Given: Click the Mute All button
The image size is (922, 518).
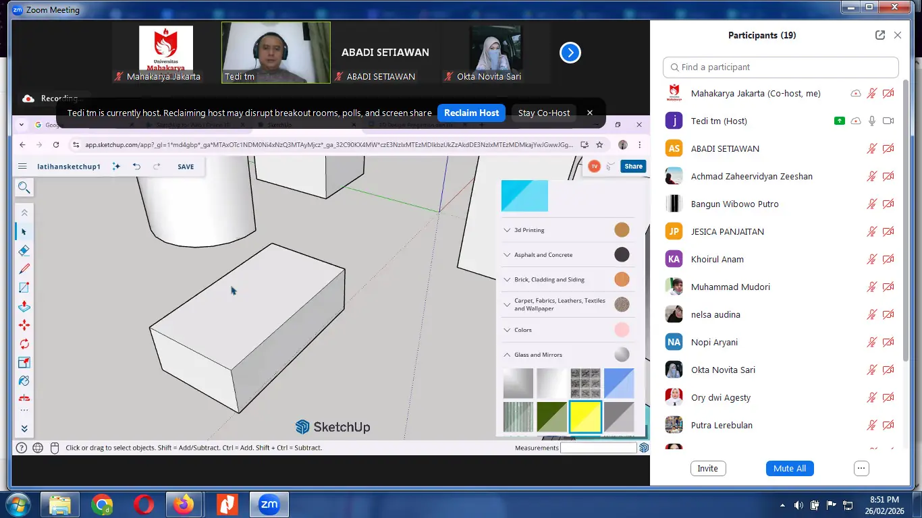Looking at the screenshot, I should pyautogui.click(x=789, y=468).
